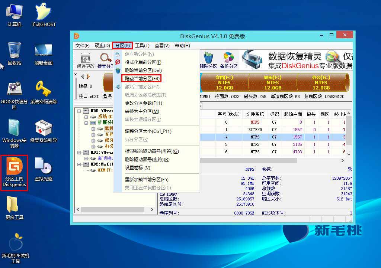The image size is (381, 268).
Task: Choose 更改分区参数(F11) menu entry
Action: click(157, 103)
